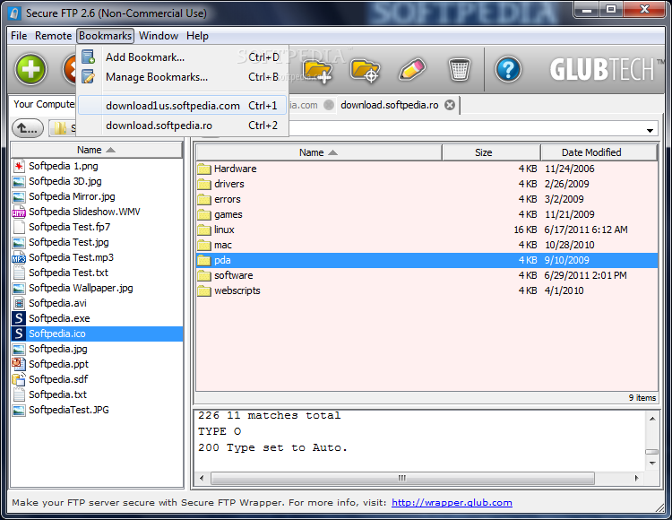Select local file Softpedia Slideshow.WMV
Viewport: 672px width, 520px height.
click(x=97, y=212)
